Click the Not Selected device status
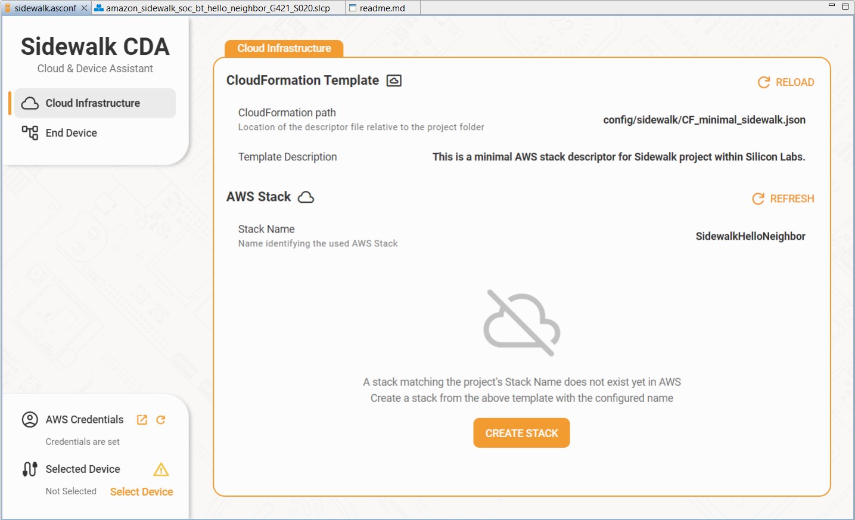This screenshot has width=855, height=520. click(x=71, y=491)
